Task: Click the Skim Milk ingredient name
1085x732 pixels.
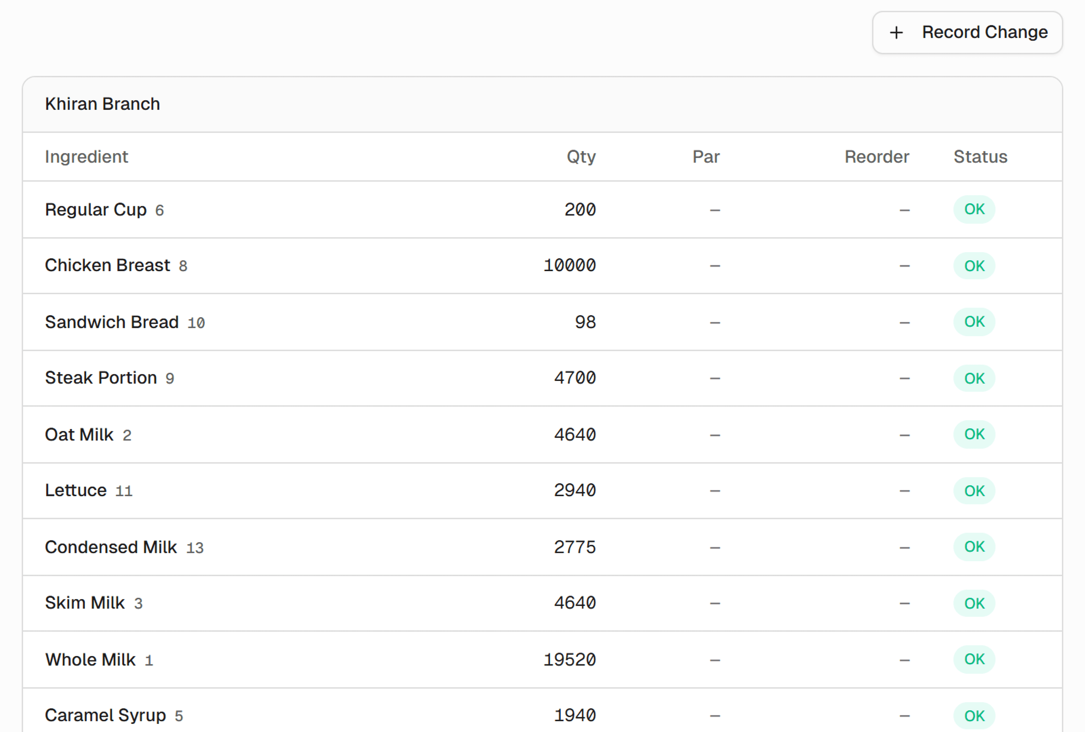Action: click(85, 603)
